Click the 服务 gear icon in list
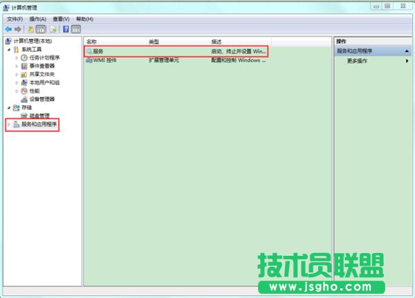 click(89, 51)
